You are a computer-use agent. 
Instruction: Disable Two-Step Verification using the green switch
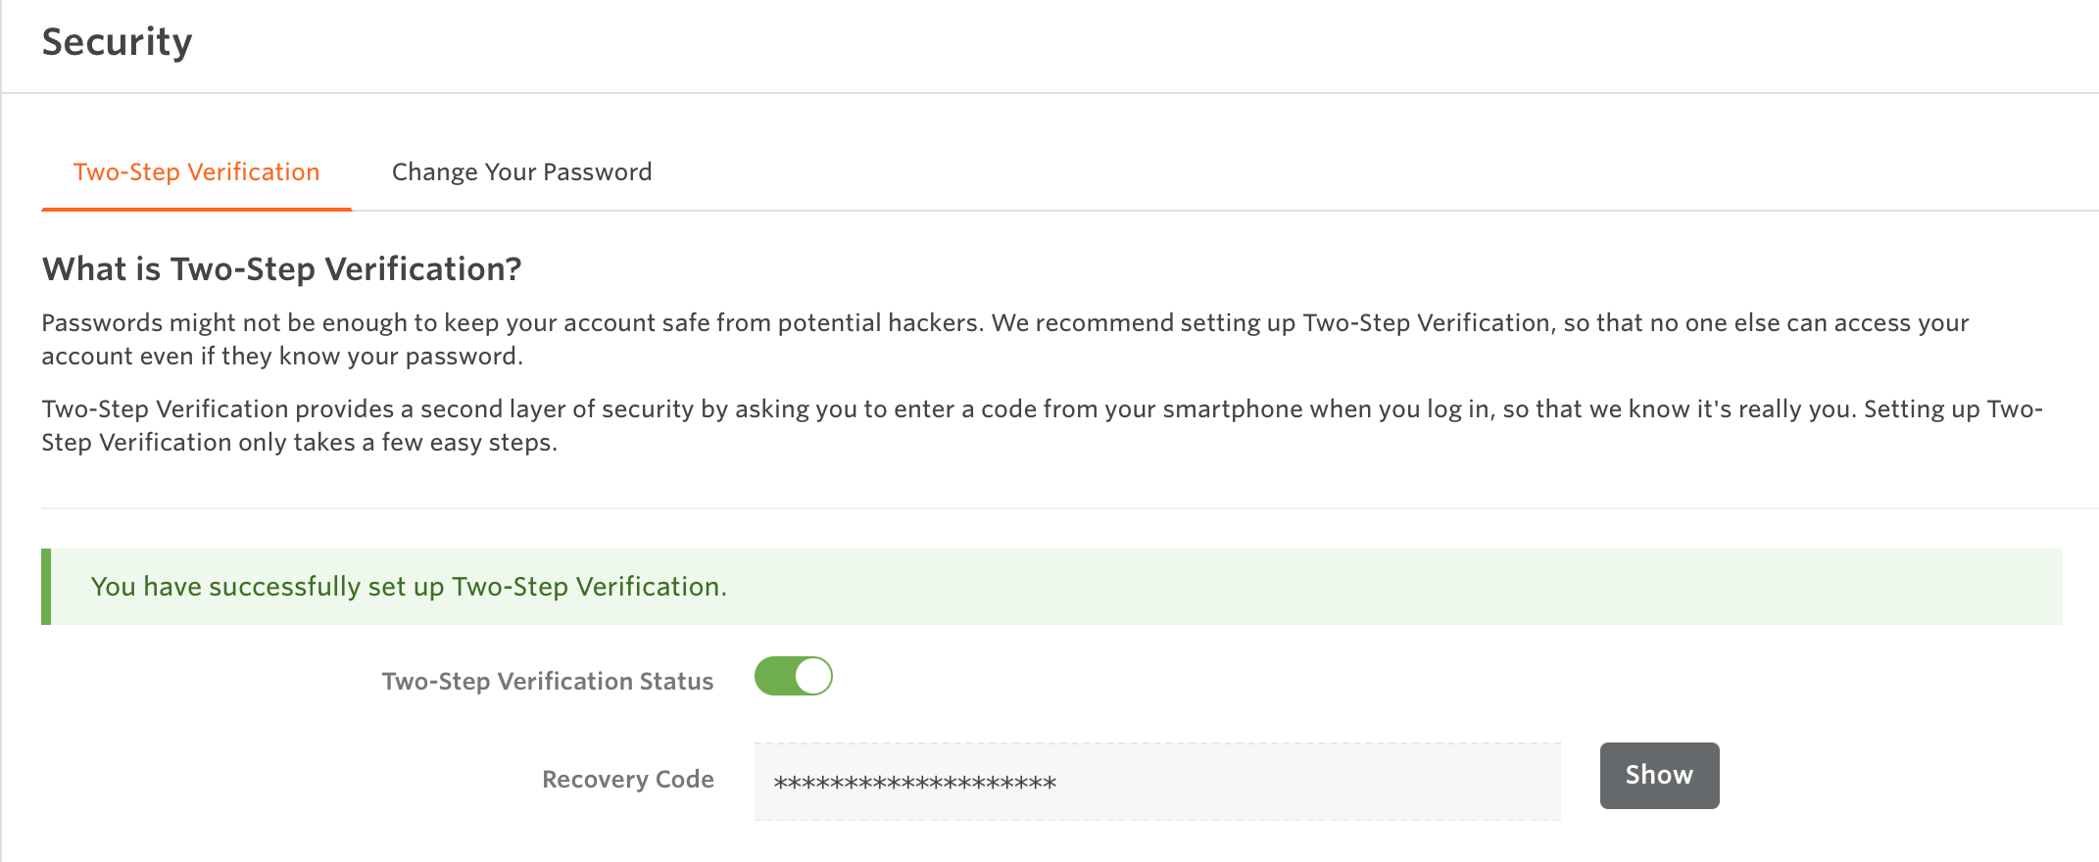(x=794, y=676)
